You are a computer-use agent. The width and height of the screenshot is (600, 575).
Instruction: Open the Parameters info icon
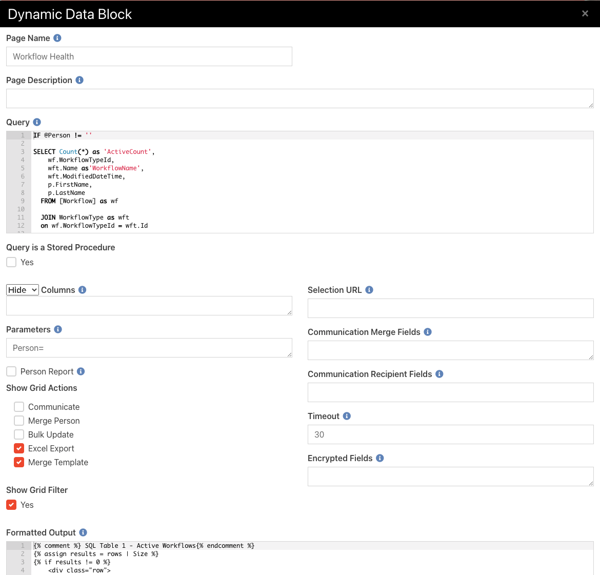click(x=58, y=329)
